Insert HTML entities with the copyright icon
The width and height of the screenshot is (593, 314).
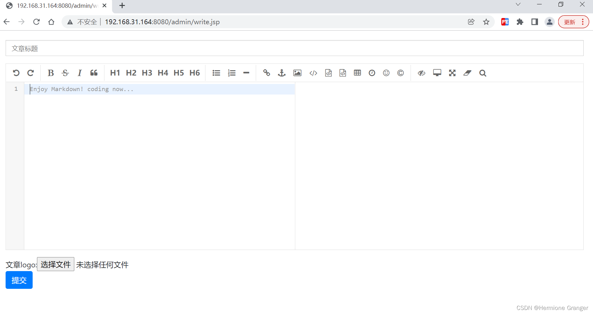pos(401,73)
